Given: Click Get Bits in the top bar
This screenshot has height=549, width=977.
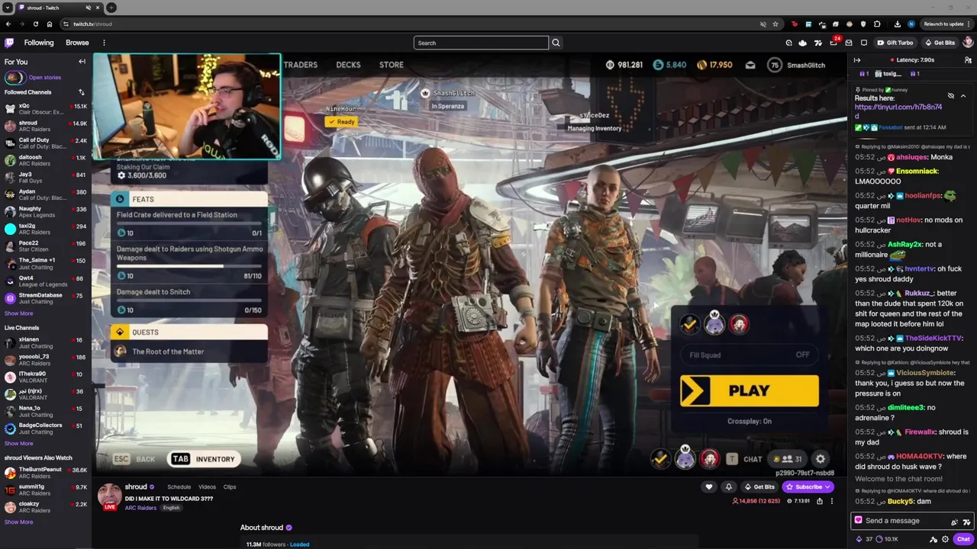Looking at the screenshot, I should [x=940, y=43].
